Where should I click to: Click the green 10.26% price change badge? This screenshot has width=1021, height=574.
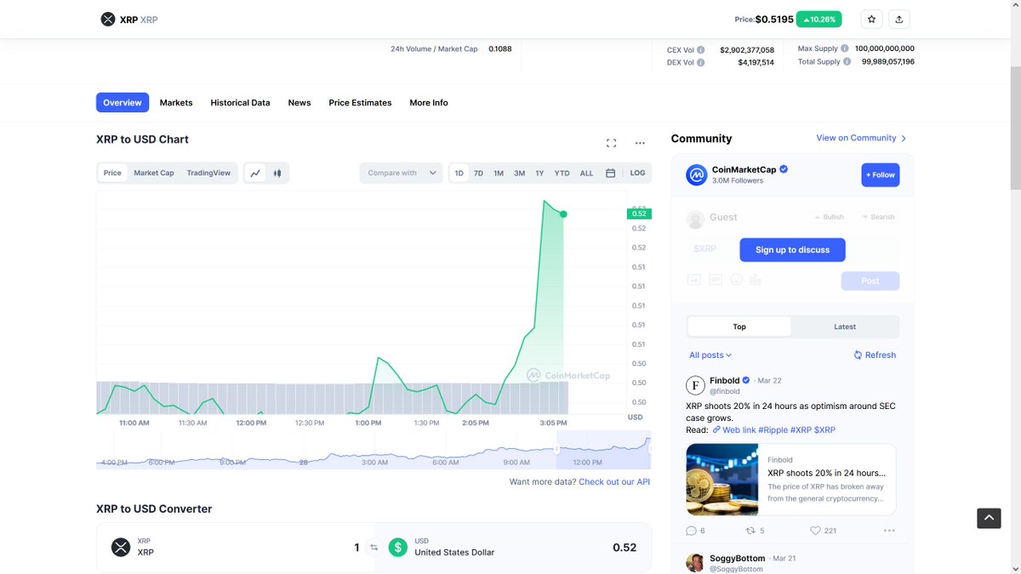pyautogui.click(x=819, y=19)
